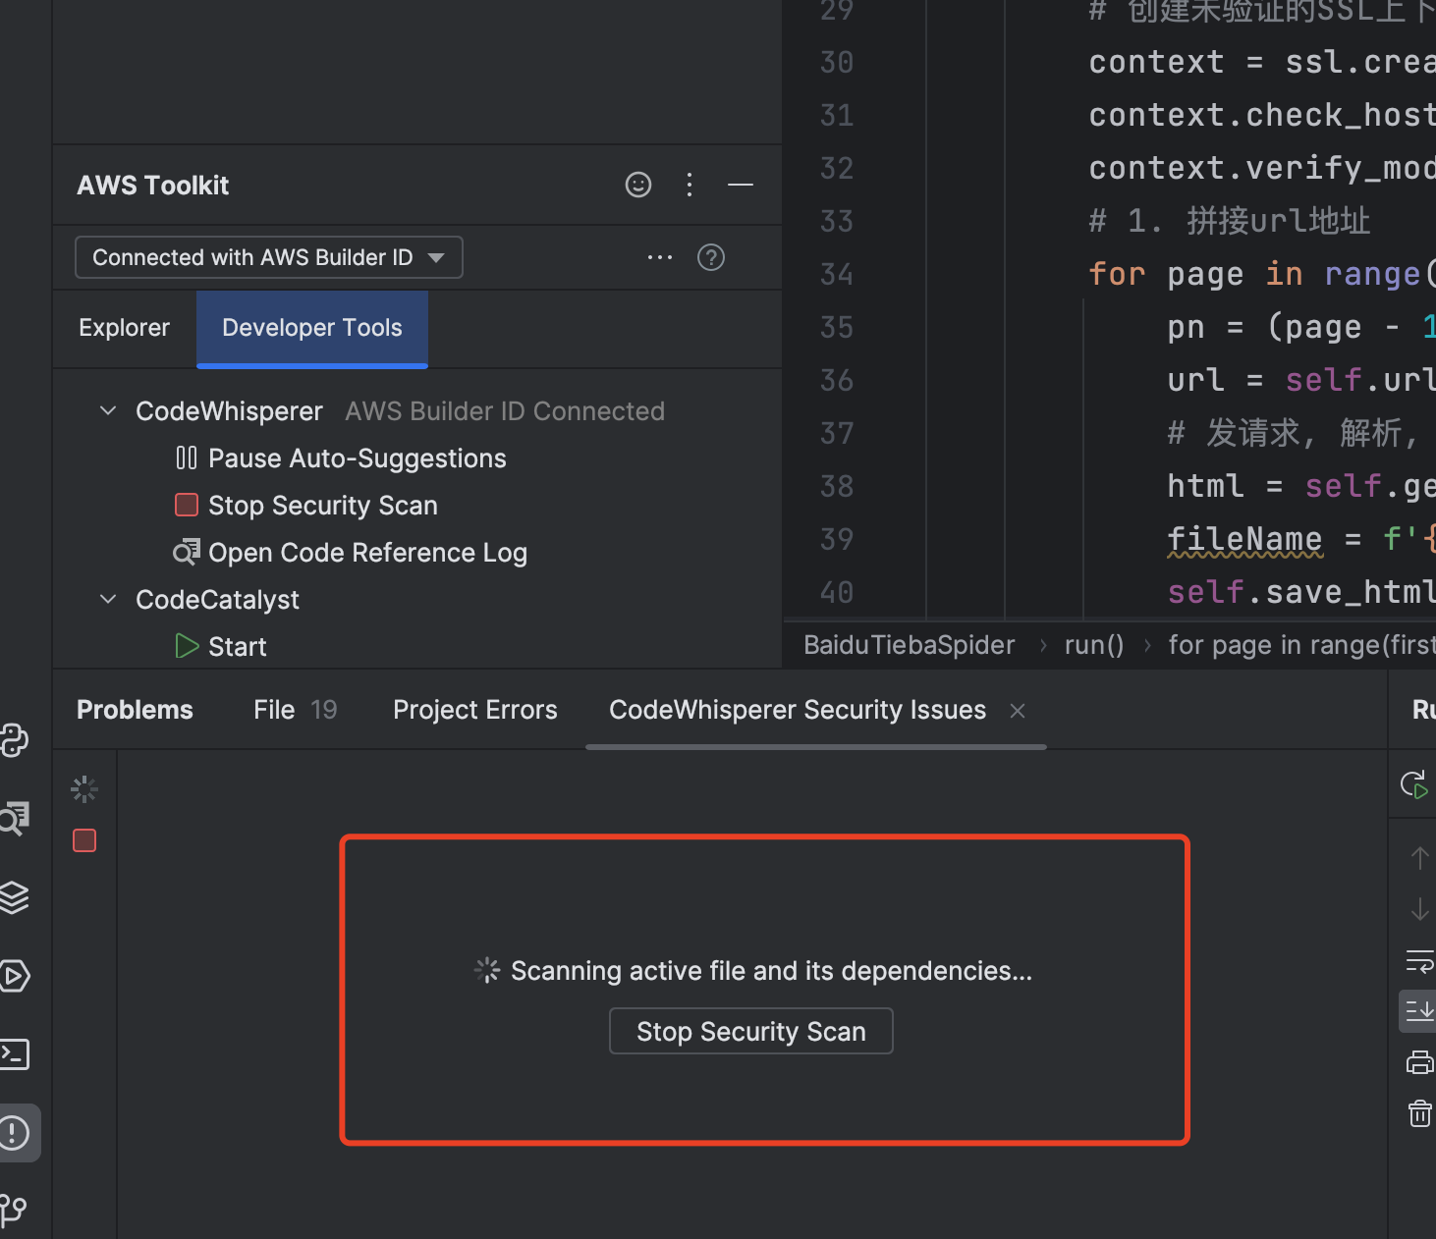This screenshot has width=1436, height=1239.
Task: Click the Problems exclamation sidebar icon
Action: pyautogui.click(x=14, y=1133)
